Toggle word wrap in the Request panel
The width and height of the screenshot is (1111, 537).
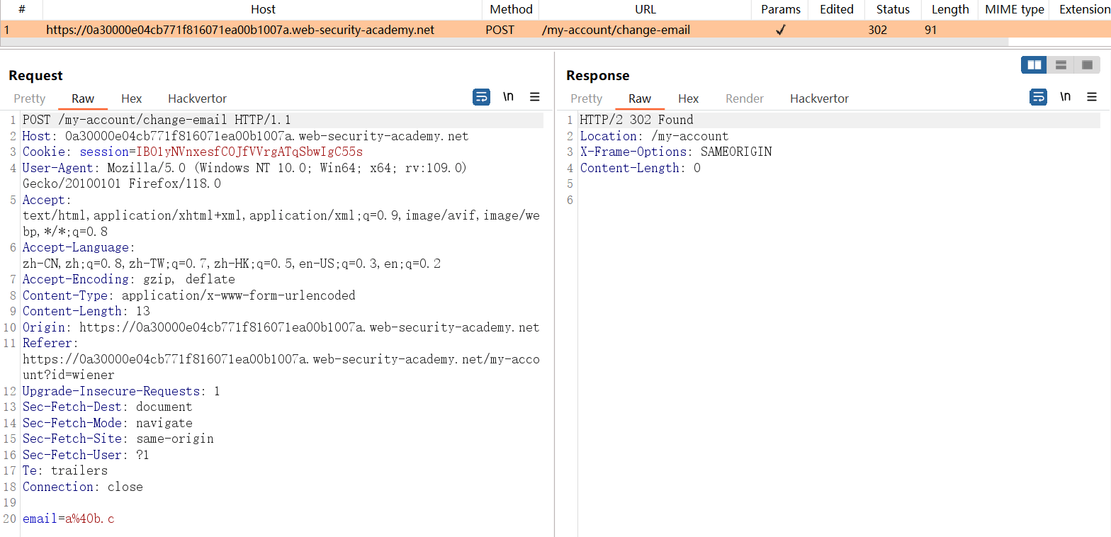(x=481, y=97)
